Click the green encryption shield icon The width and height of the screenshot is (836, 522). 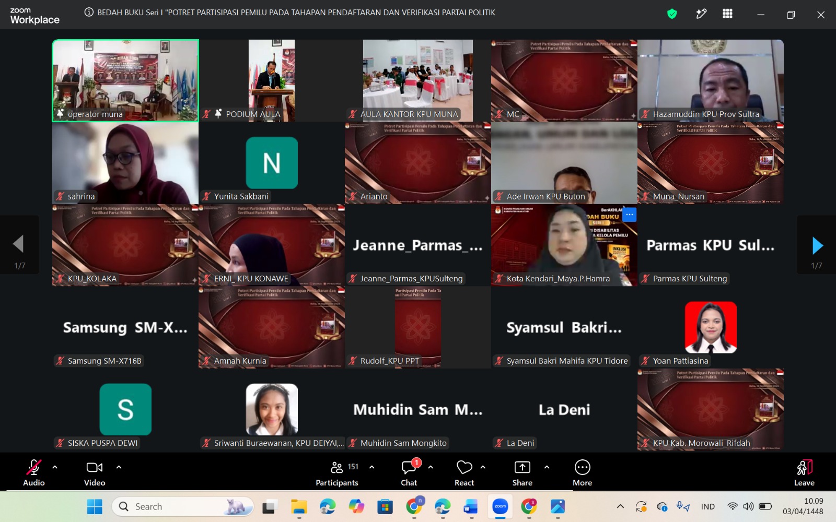[672, 14]
